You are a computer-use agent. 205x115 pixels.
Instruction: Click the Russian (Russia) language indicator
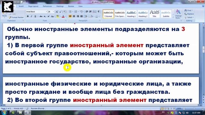pyautogui.click(x=37, y=108)
